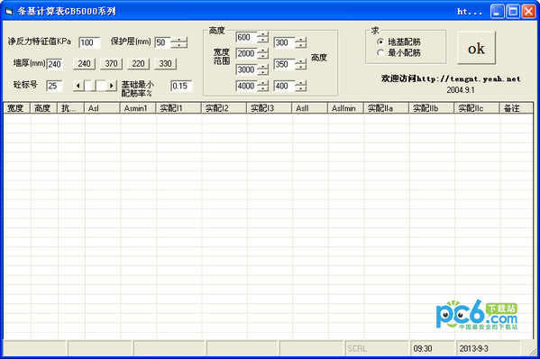The height and width of the screenshot is (359, 540).
Task: Click the 基础最小配筋率 field showing 0.15
Action: 181,86
